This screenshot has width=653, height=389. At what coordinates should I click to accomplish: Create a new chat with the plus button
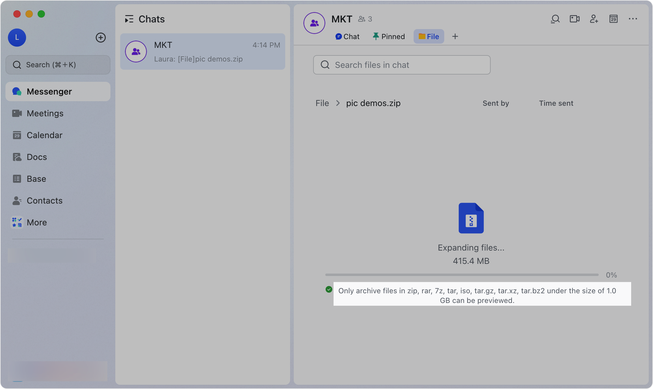(x=101, y=38)
